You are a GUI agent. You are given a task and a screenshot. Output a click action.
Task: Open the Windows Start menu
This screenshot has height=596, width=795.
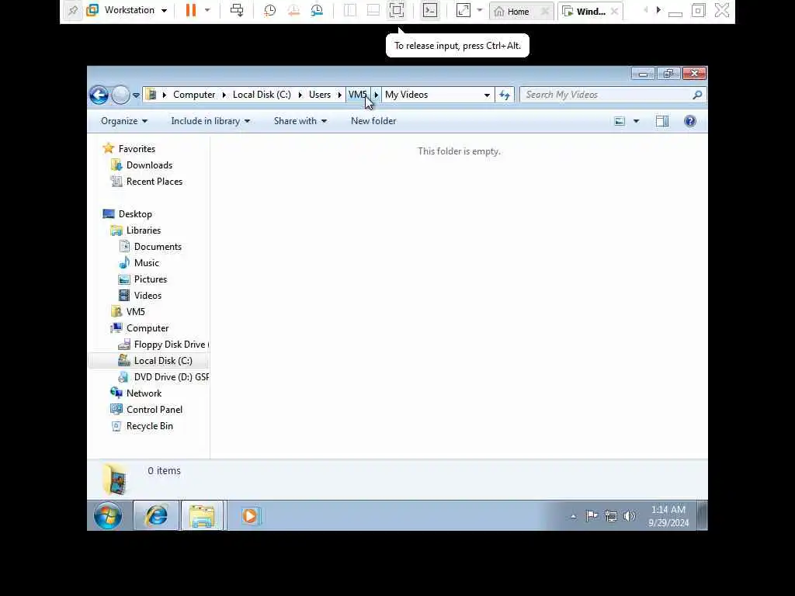point(107,516)
